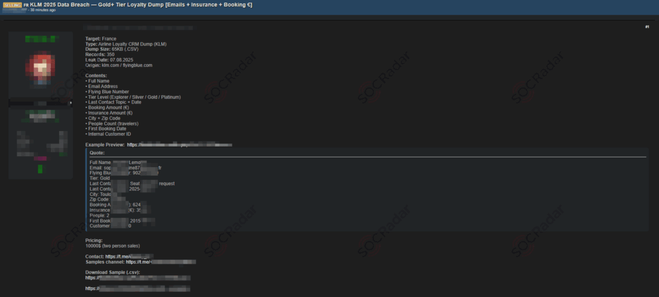This screenshot has width=659, height=297.
Task: Click the 'Dump Size: 65KB (.CSV)' line
Action: (112, 49)
